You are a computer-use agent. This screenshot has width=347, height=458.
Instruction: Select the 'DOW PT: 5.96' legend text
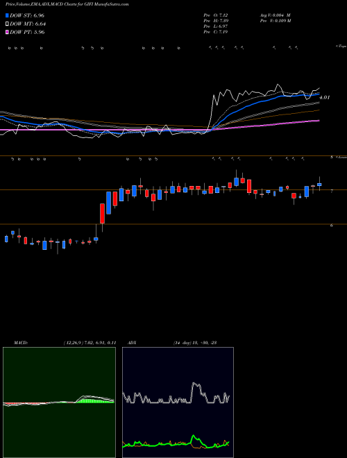point(27,32)
